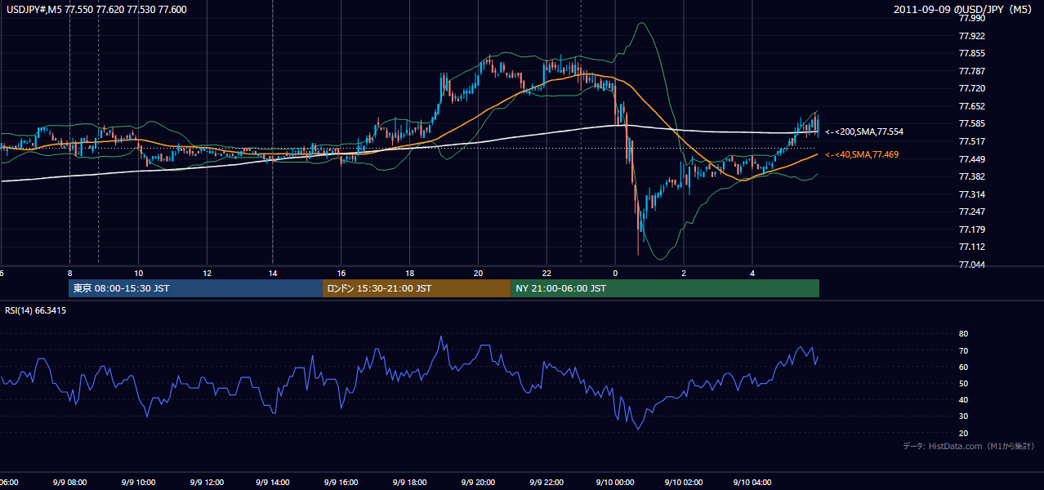Click the 9/10 04:00 date label
The width and height of the screenshot is (1044, 490).
pyautogui.click(x=752, y=483)
